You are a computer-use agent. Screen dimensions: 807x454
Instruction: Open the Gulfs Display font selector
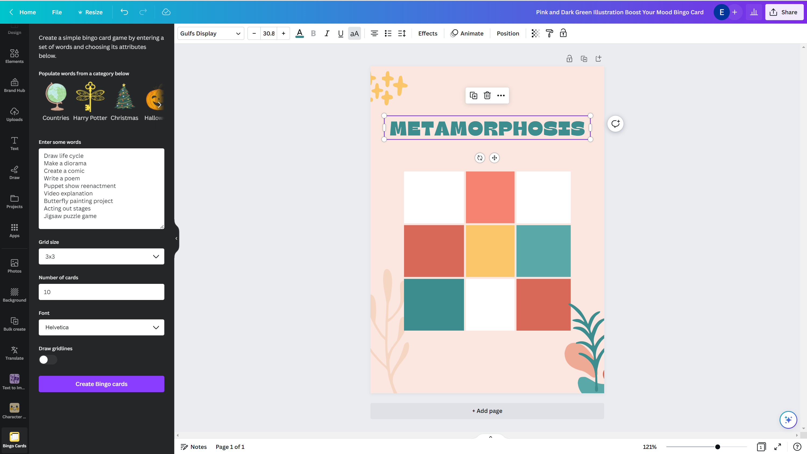[x=210, y=33]
